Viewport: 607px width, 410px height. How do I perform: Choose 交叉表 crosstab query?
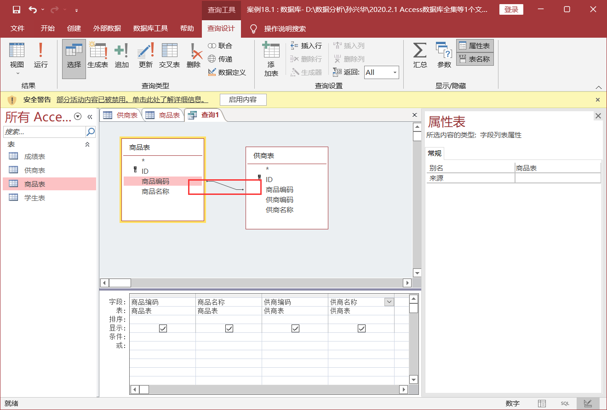pos(169,56)
